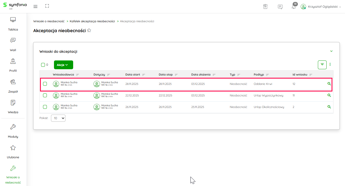Open the Akcje dropdown
This screenshot has height=186, width=345.
[x=63, y=65]
